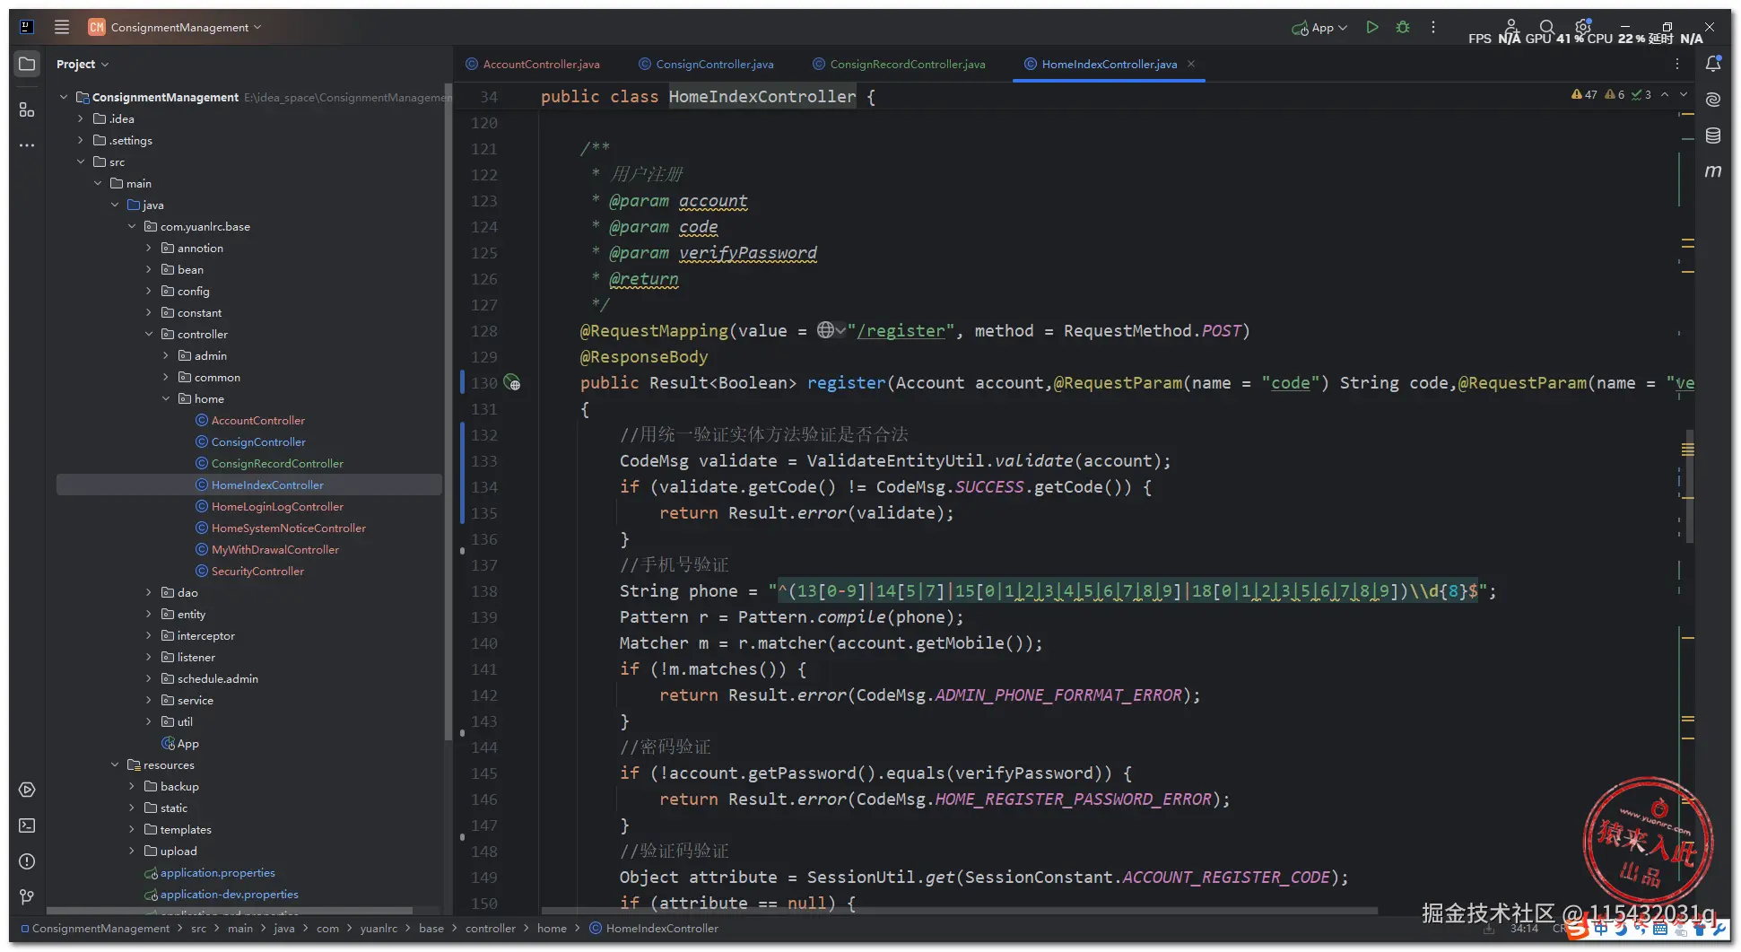Viewport: 1741px width, 952px height.
Task: Open the main hamburger menu
Action: [62, 27]
